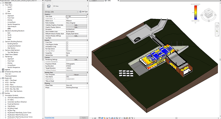The width and height of the screenshot is (221, 119).
Task: Click the Sheets (all) icon in Project Browser
Action: click(3, 78)
